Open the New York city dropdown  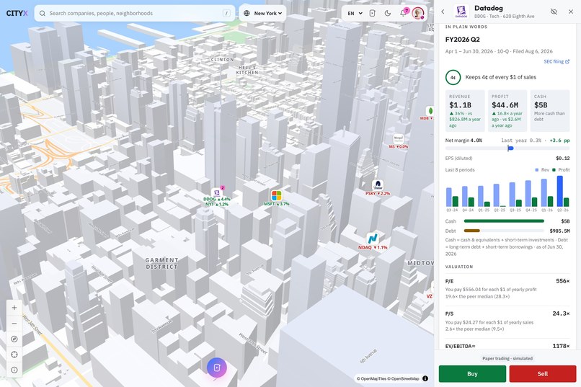click(262, 13)
